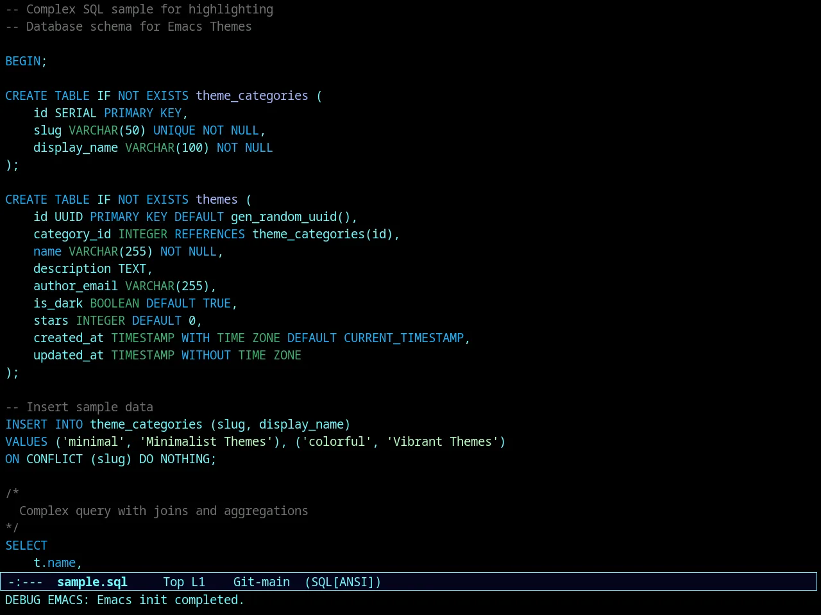Click the (SQL[ANSI]) major mode indicator
Screen dimensions: 821x615
(343, 582)
